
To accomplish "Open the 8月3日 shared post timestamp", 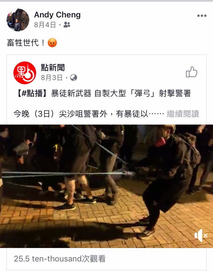I will [x=52, y=78].
